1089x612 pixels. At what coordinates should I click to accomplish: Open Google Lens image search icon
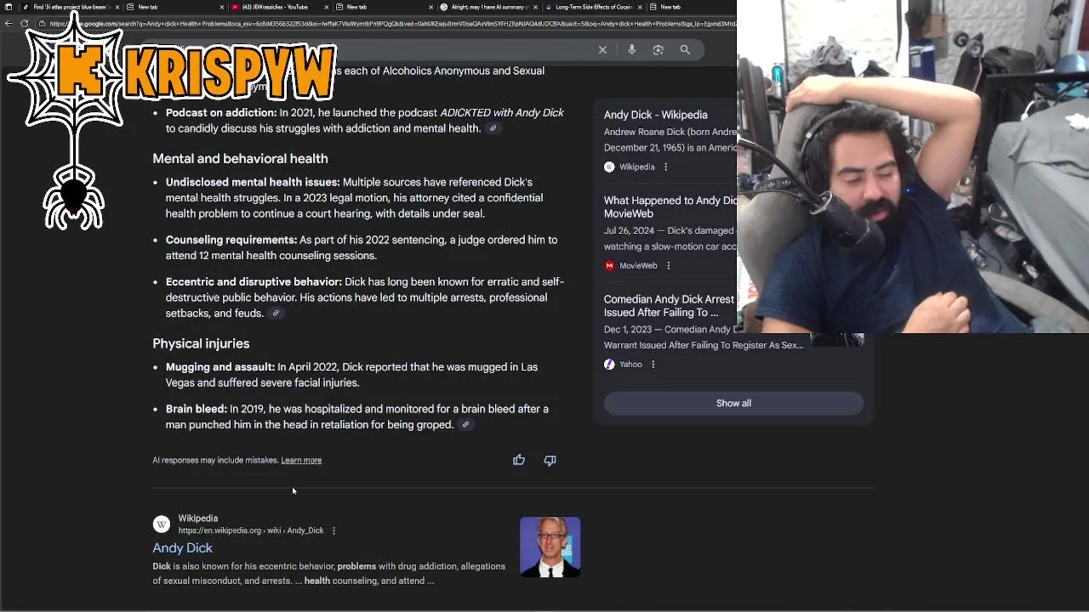coord(658,50)
